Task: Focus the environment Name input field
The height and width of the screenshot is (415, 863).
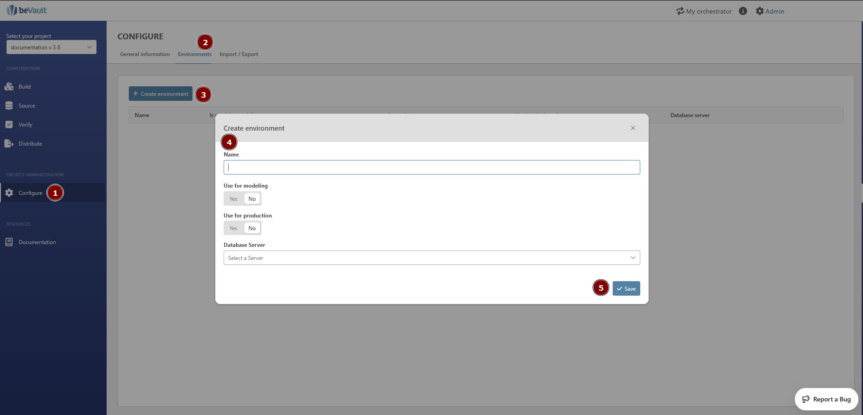Action: [x=431, y=167]
